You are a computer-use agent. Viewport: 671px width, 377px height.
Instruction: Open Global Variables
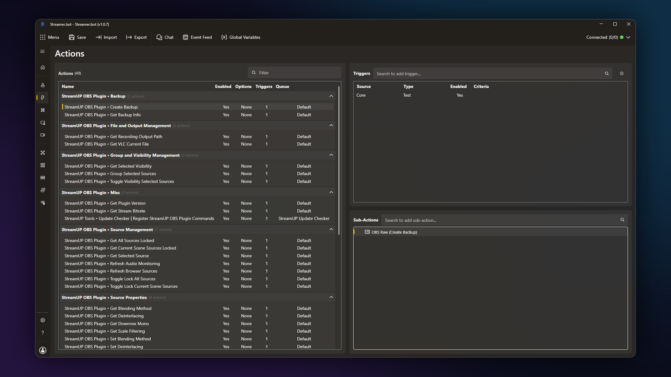[x=241, y=37]
